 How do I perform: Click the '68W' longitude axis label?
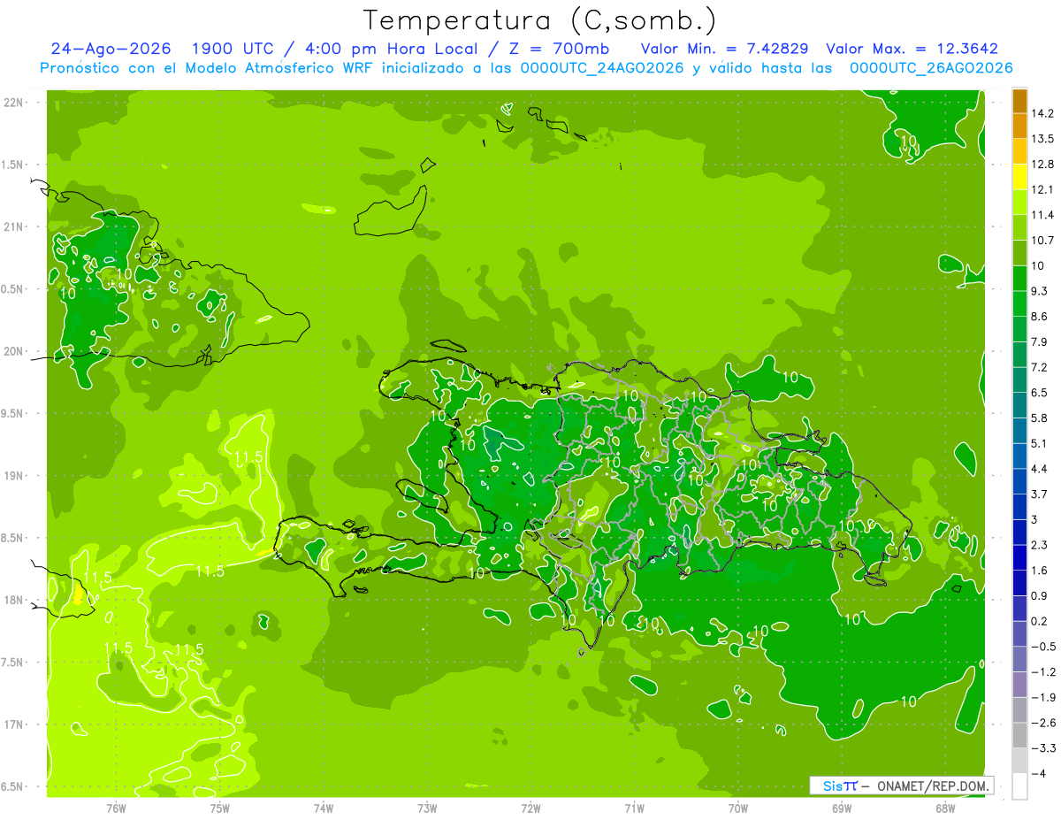[945, 809]
